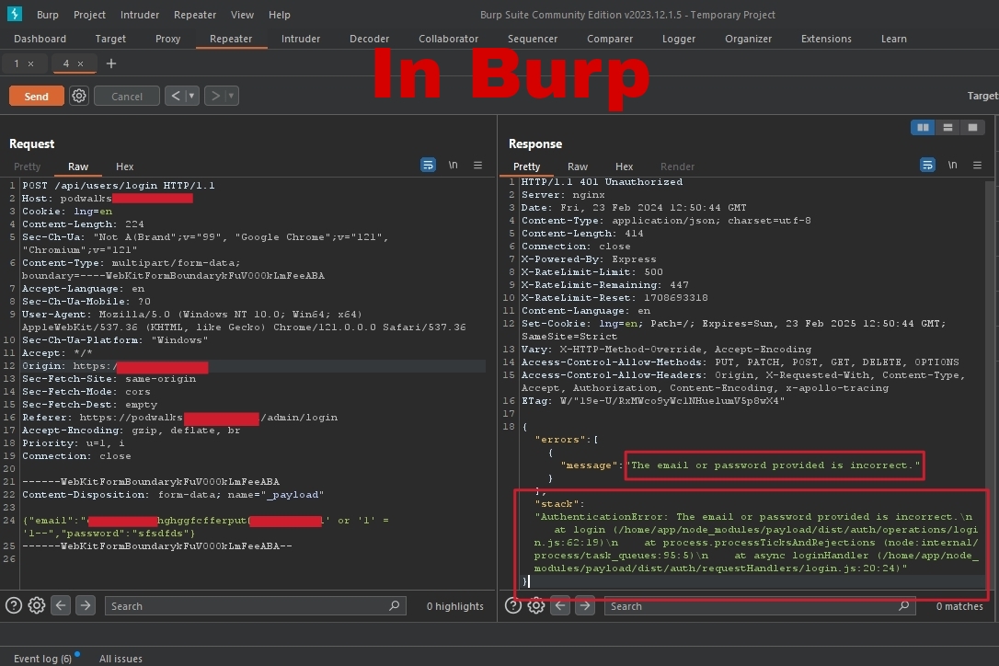
Task: Open the Event log at bottom
Action: pos(42,659)
